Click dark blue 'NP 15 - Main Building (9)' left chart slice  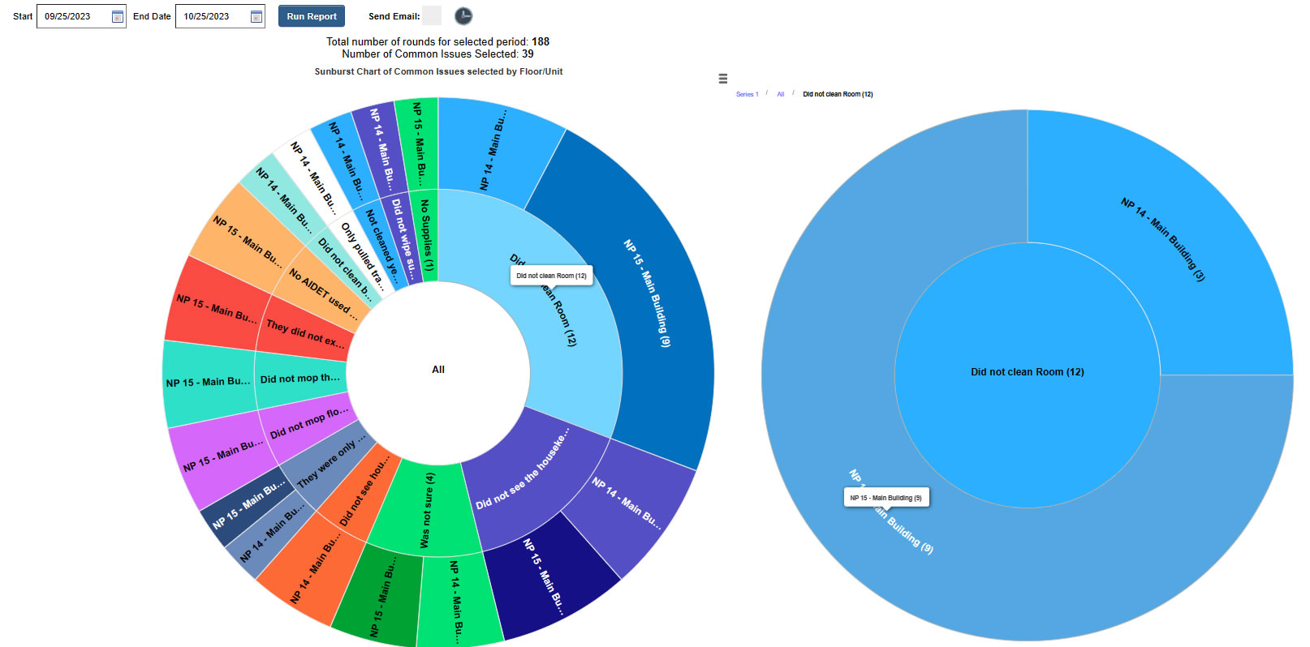[641, 292]
